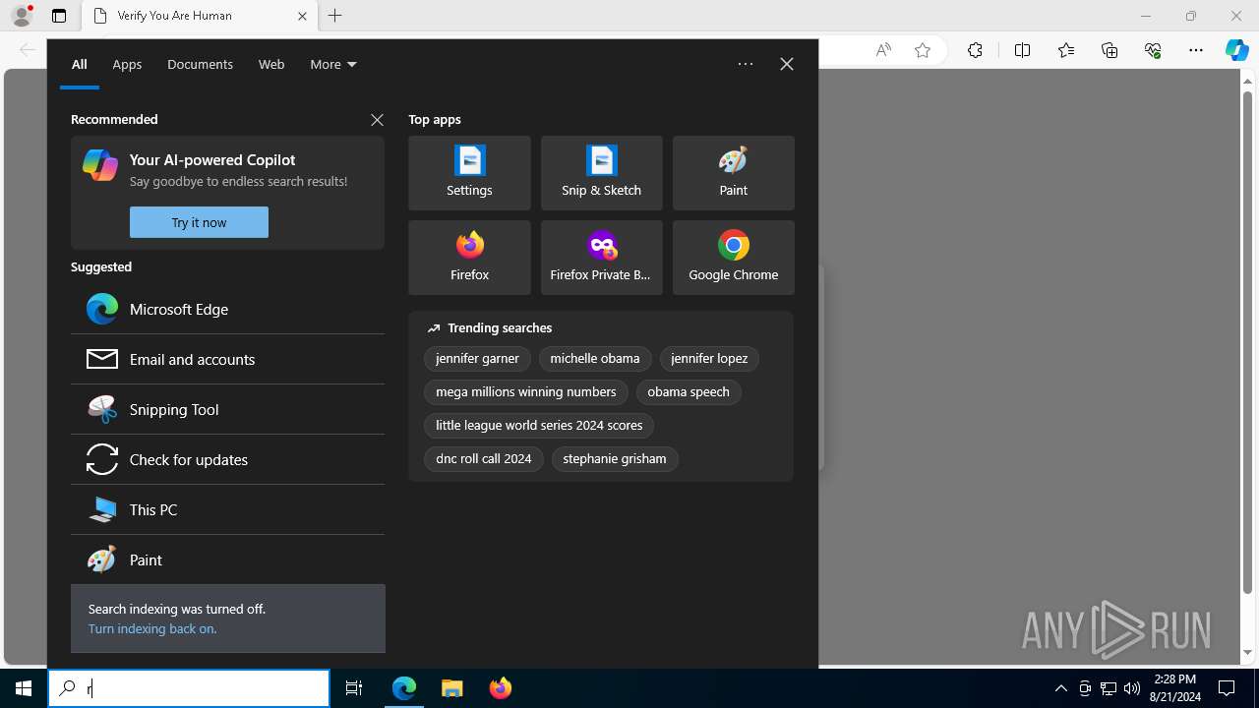Viewport: 1259px width, 708px height.
Task: Click Firefox icon on taskbar
Action: 501,688
